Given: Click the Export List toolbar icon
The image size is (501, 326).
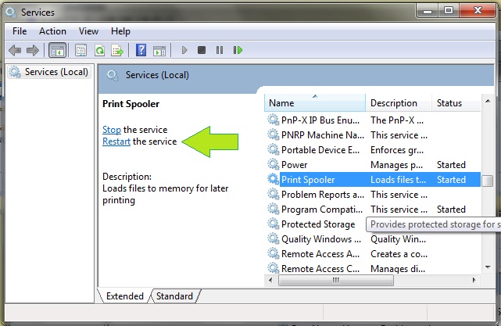Looking at the screenshot, I should (117, 50).
